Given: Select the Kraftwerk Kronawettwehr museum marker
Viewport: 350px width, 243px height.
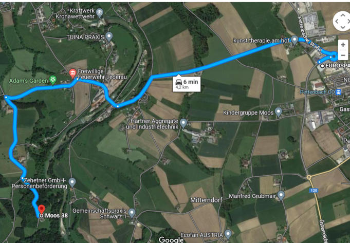Looking at the screenshot, I should [x=99, y=13].
